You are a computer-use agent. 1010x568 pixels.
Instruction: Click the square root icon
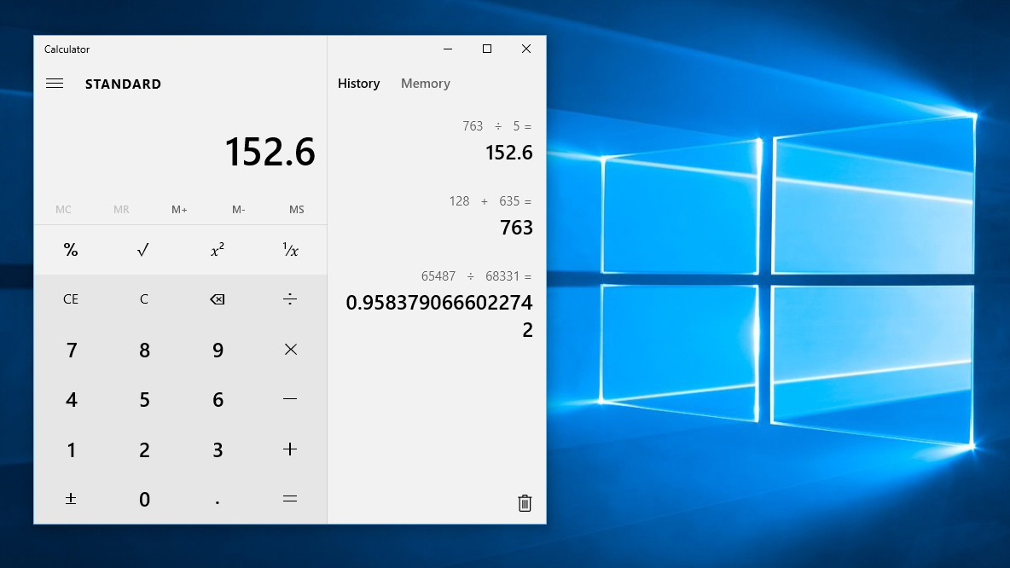pyautogui.click(x=143, y=249)
